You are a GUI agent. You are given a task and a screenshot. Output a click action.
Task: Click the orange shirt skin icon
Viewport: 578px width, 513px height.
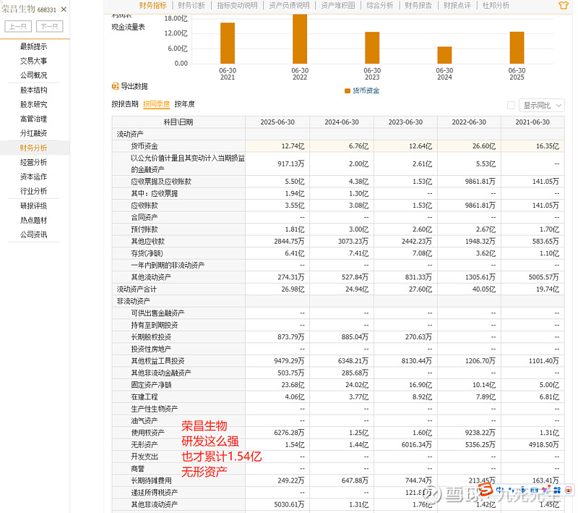pos(564,5)
